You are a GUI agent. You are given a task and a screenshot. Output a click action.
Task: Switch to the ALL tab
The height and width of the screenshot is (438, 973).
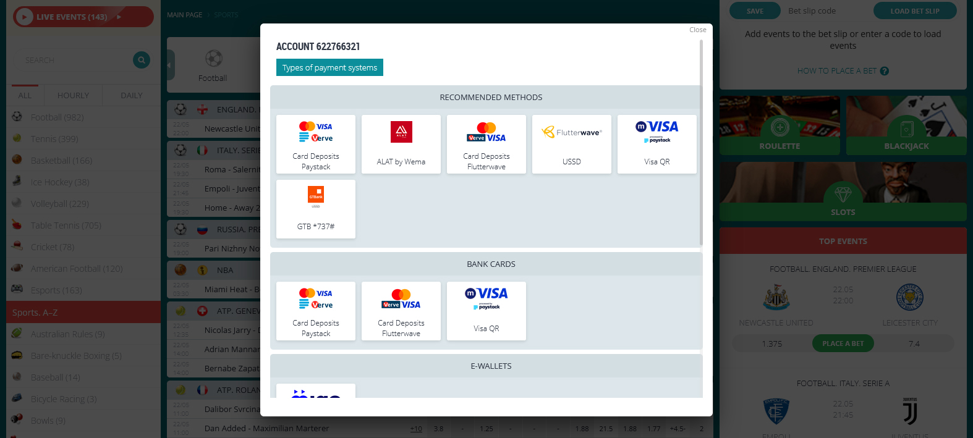pyautogui.click(x=25, y=95)
